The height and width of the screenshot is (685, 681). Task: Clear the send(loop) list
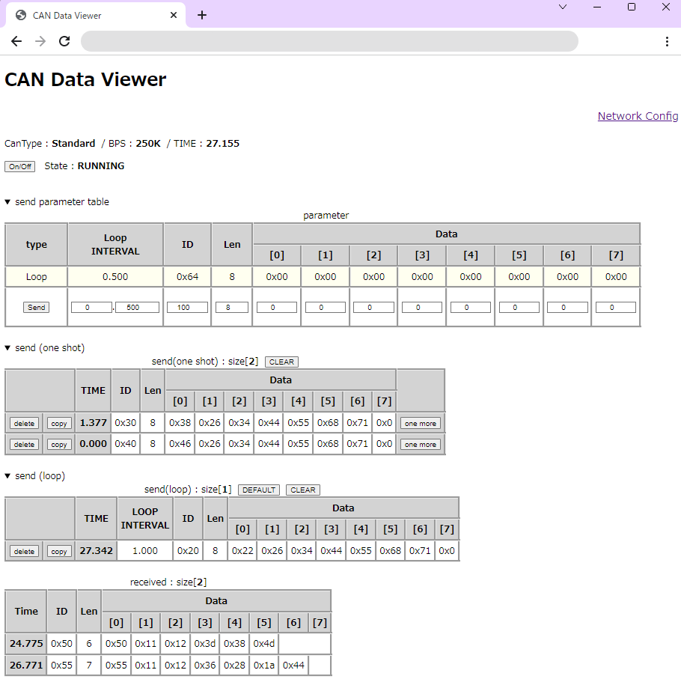303,490
